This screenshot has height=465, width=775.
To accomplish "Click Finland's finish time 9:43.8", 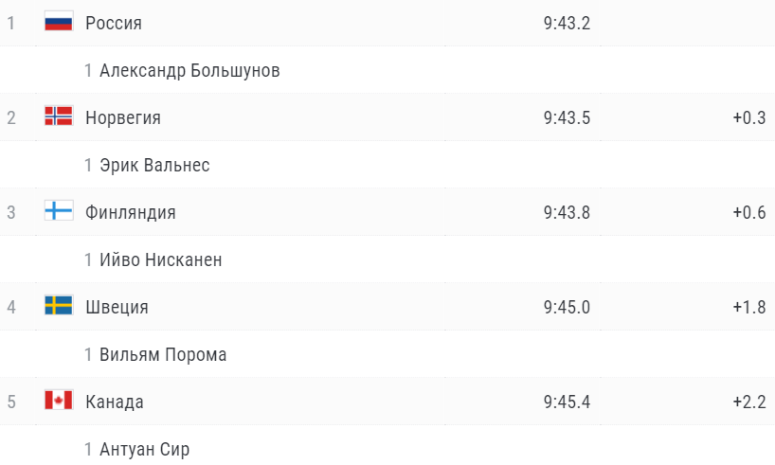I will click(567, 212).
